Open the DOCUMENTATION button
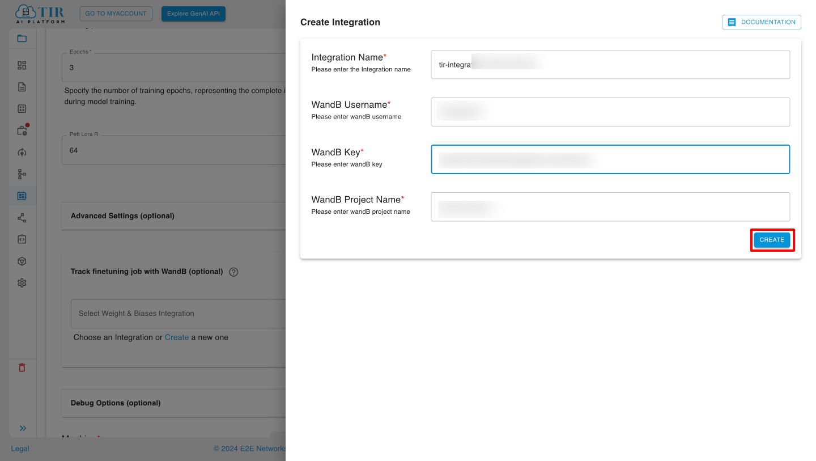Image resolution: width=816 pixels, height=461 pixels. [762, 22]
